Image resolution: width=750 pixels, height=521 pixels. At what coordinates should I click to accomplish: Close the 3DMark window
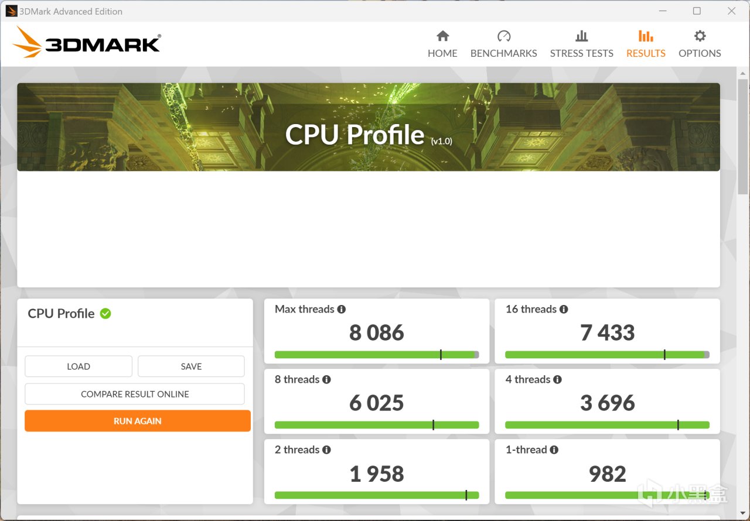click(x=731, y=11)
